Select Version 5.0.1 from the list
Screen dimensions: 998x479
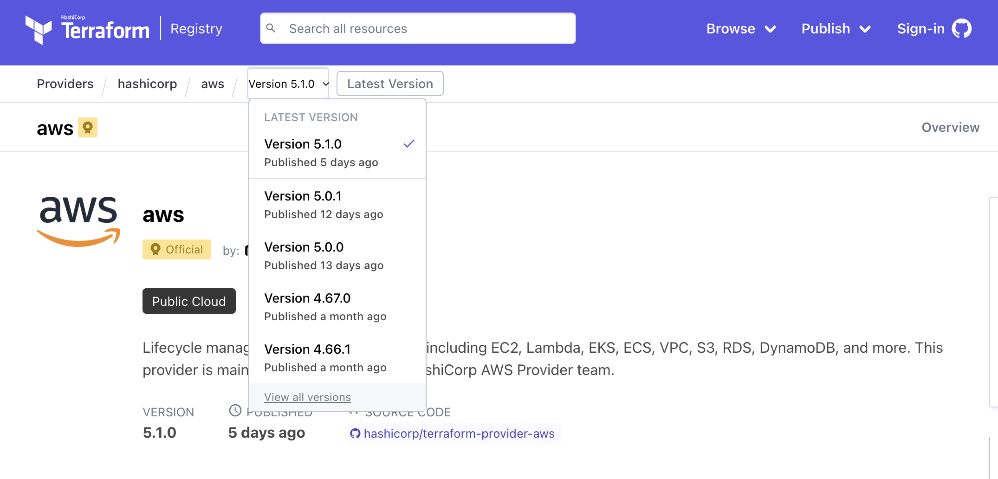coord(337,205)
